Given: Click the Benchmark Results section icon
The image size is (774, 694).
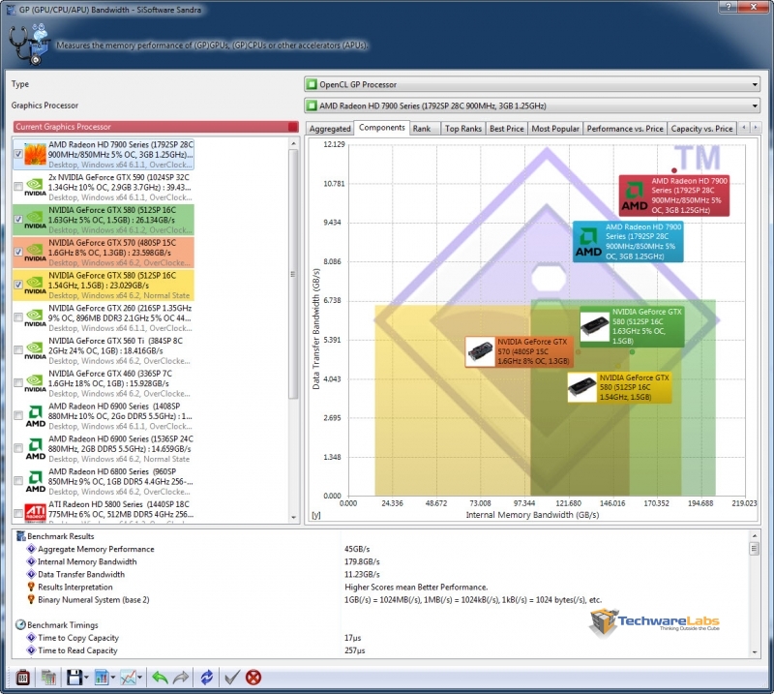Looking at the screenshot, I should [x=20, y=536].
